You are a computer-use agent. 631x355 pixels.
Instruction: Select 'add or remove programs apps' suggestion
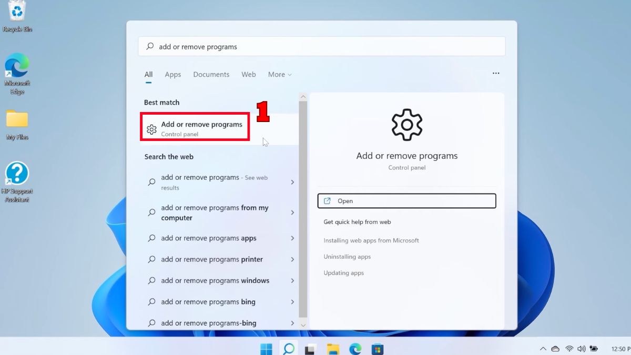[219, 238]
